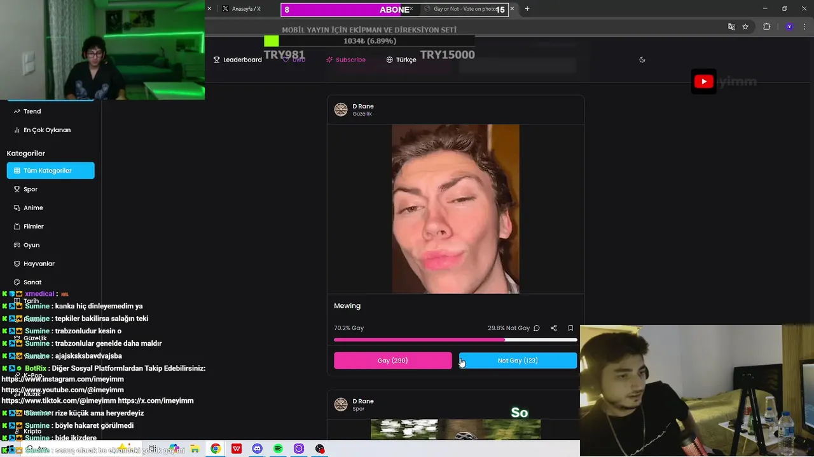Open Discord from taskbar
This screenshot has height=457, width=814.
tap(257, 449)
